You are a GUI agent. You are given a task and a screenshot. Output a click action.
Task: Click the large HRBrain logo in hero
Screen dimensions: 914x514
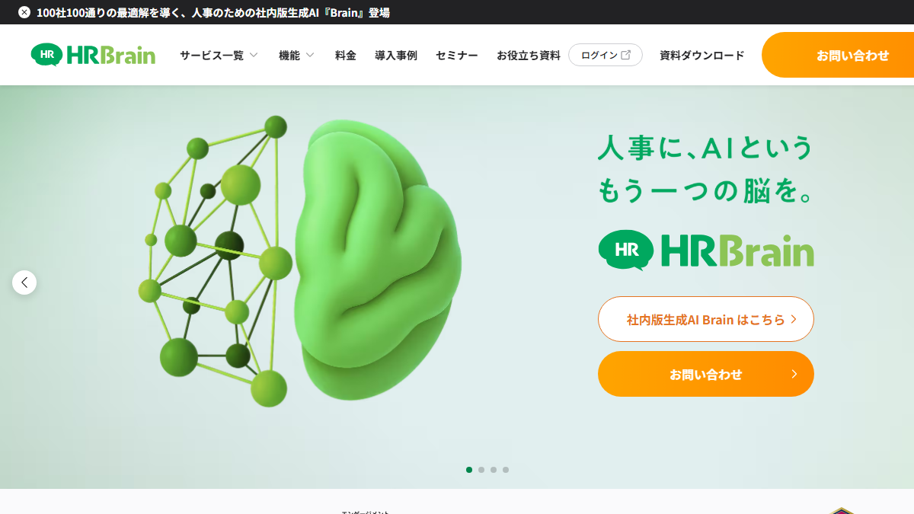[706, 250]
